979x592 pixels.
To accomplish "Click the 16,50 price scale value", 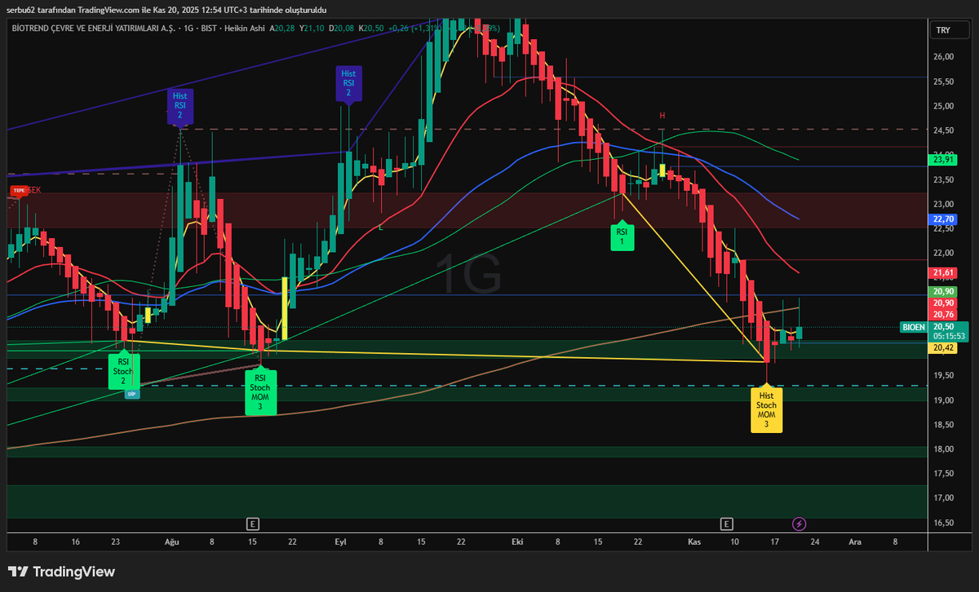I will (944, 523).
